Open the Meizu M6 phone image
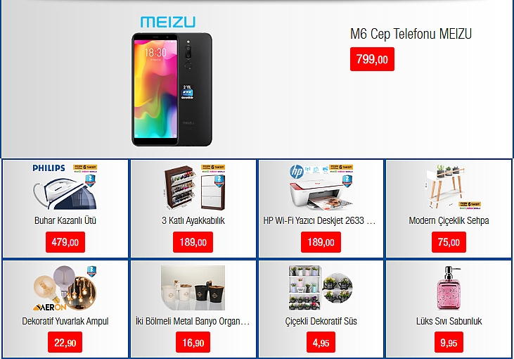 point(172,89)
